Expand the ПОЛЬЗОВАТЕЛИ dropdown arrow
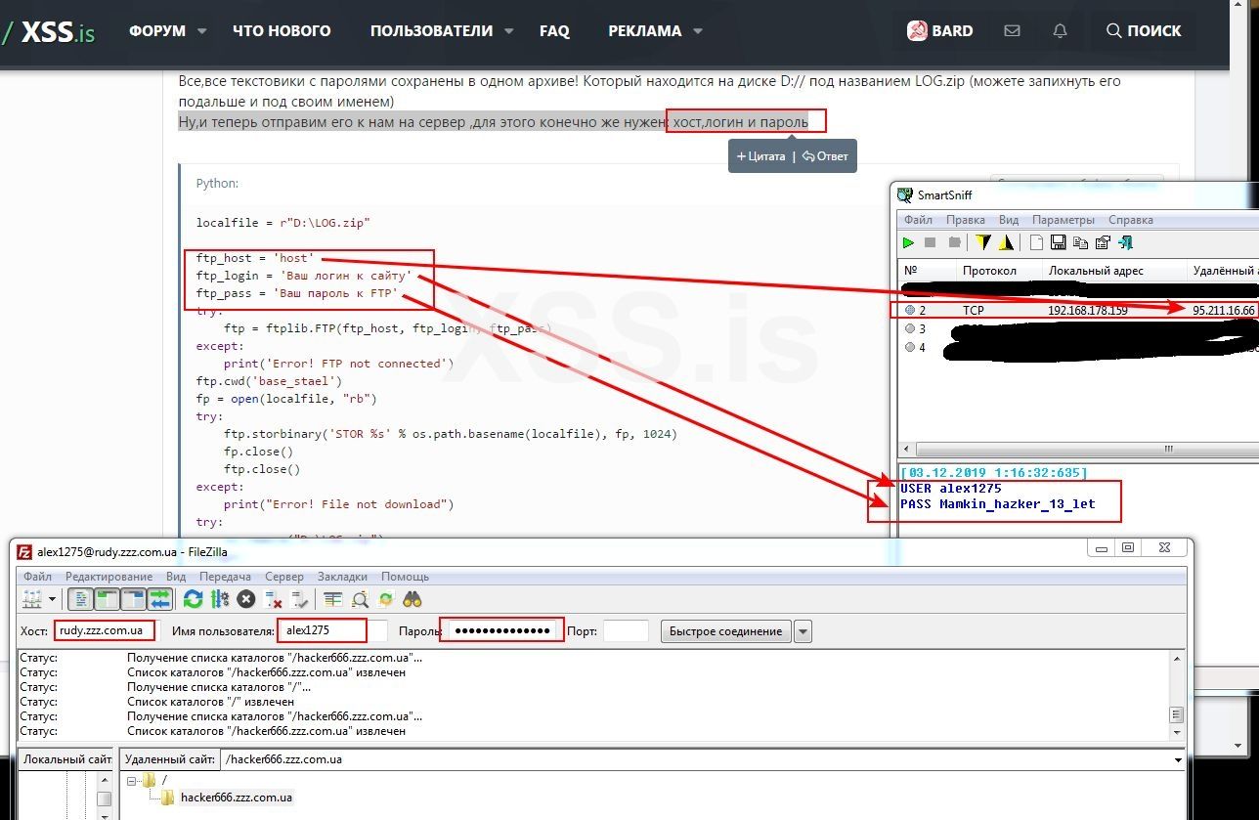This screenshot has width=1259, height=820. pos(509,31)
